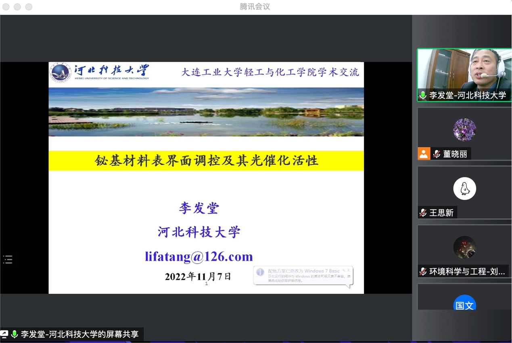Image resolution: width=512 pixels, height=343 pixels.
Task: Click the green microphone in the screen share label
Action: [x=15, y=334]
